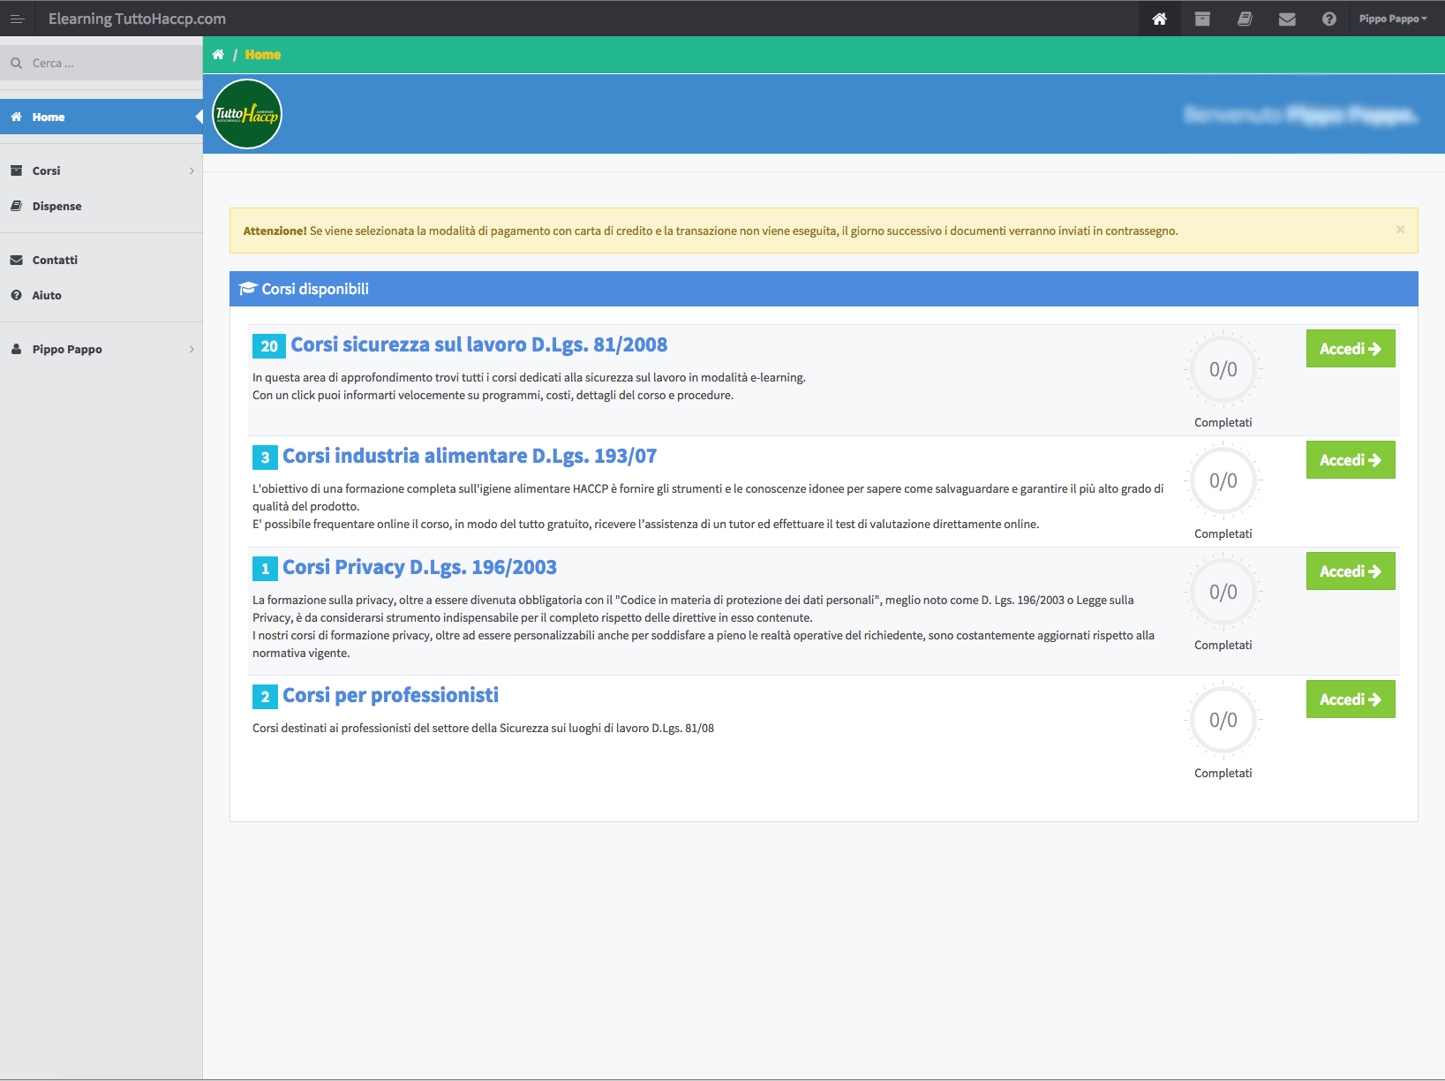Open the Pippo Pappo top-right dropdown
This screenshot has width=1445, height=1081.
tap(1392, 19)
